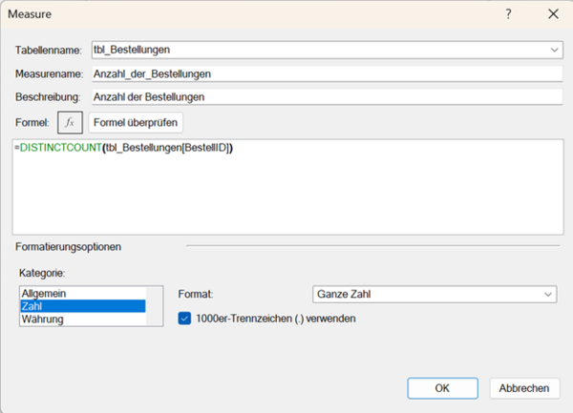Choose Währung in the Kategorie list
Screen dimensions: 573x413
click(x=42, y=320)
